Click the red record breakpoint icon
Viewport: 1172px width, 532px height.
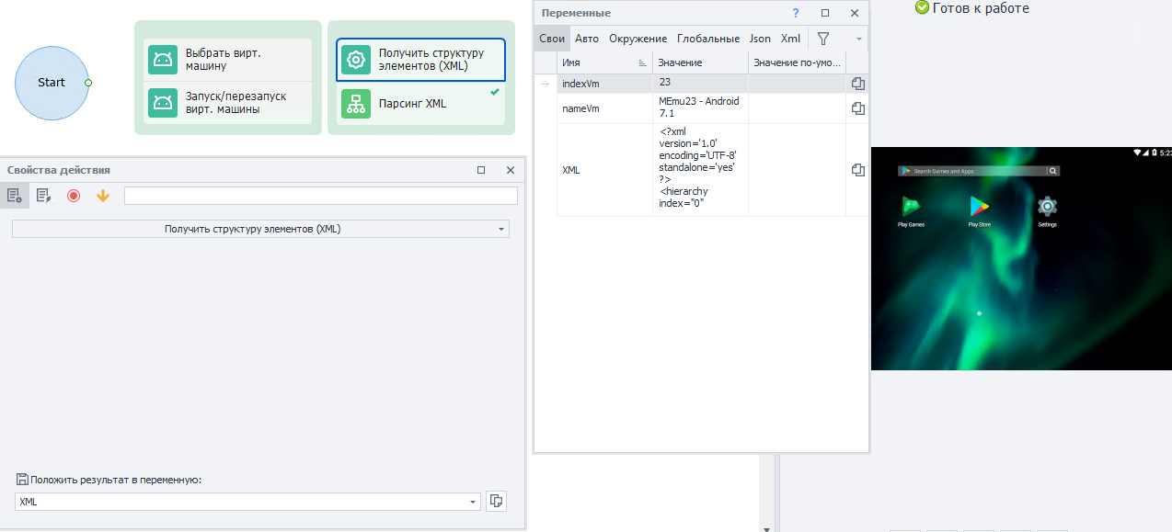tap(74, 196)
